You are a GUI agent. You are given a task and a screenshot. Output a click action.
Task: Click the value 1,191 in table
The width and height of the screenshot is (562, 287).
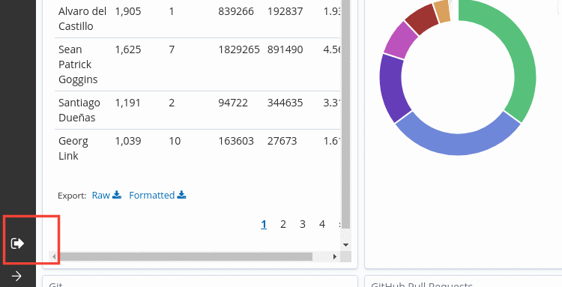128,103
